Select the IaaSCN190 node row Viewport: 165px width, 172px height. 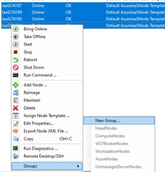(83, 19)
